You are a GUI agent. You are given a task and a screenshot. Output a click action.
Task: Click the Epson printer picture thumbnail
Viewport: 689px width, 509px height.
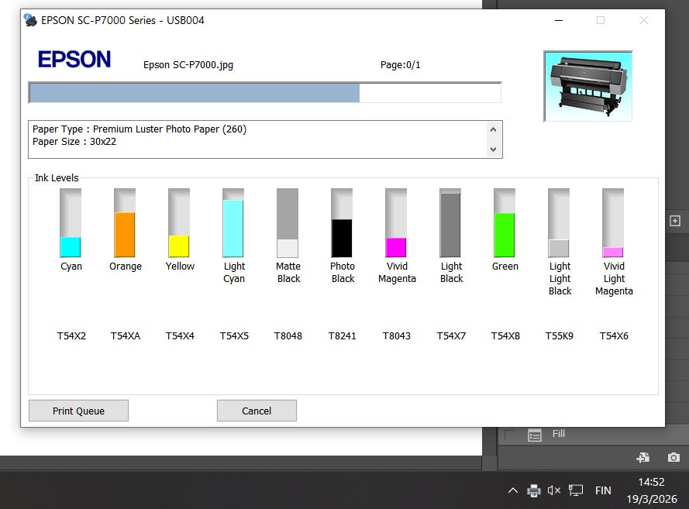[588, 86]
